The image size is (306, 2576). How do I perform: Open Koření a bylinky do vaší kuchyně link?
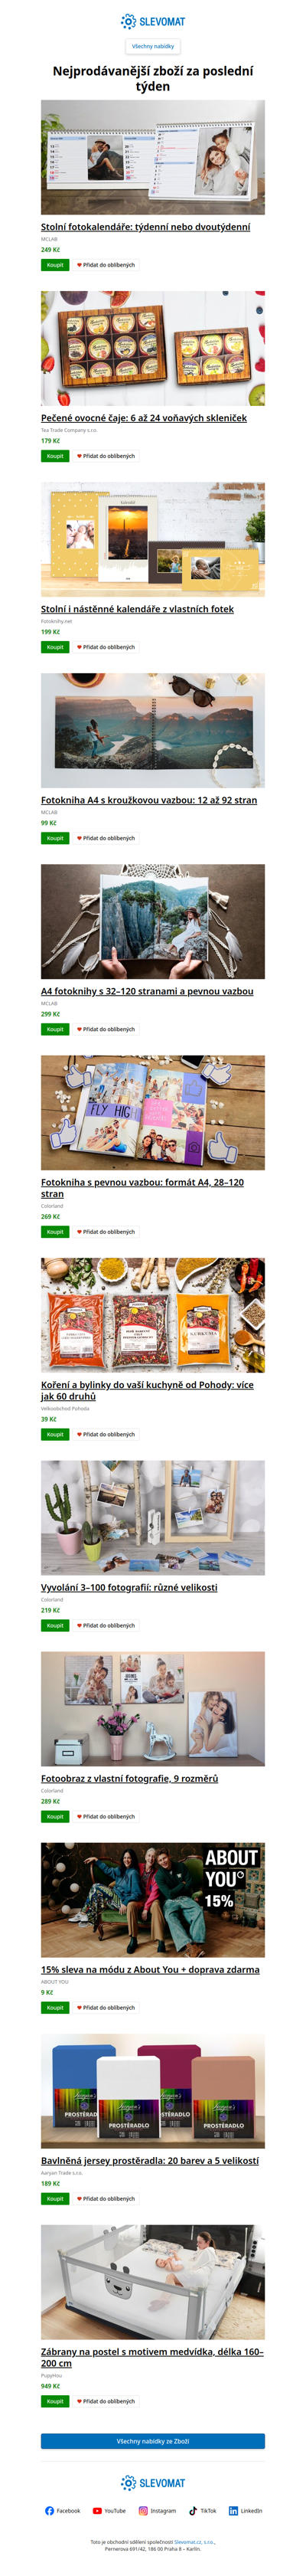click(x=147, y=1390)
